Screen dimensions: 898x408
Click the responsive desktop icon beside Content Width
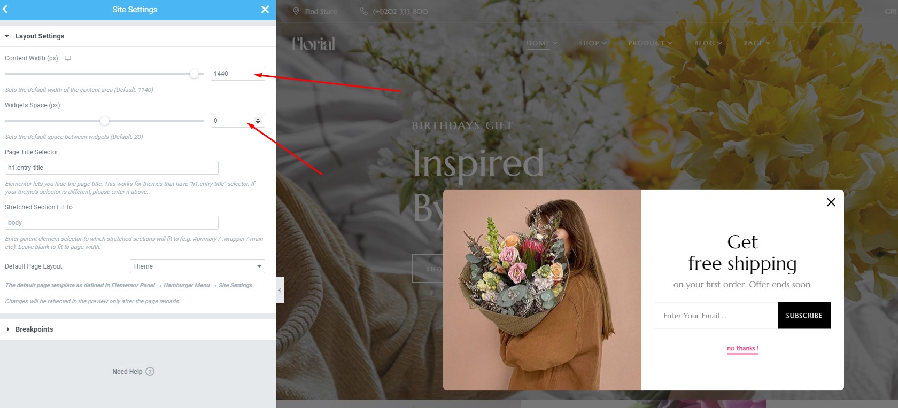point(68,58)
